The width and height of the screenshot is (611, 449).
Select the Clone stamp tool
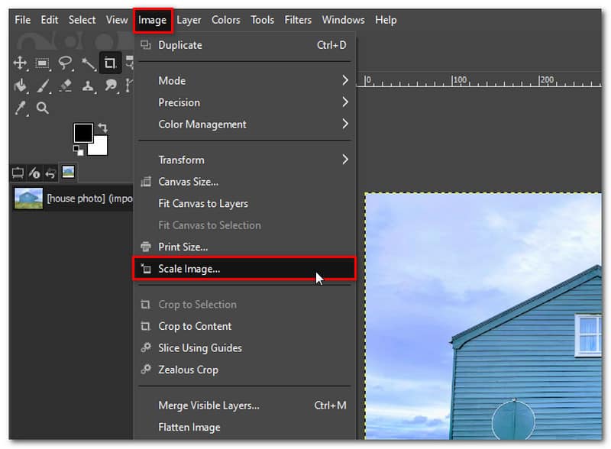(88, 86)
